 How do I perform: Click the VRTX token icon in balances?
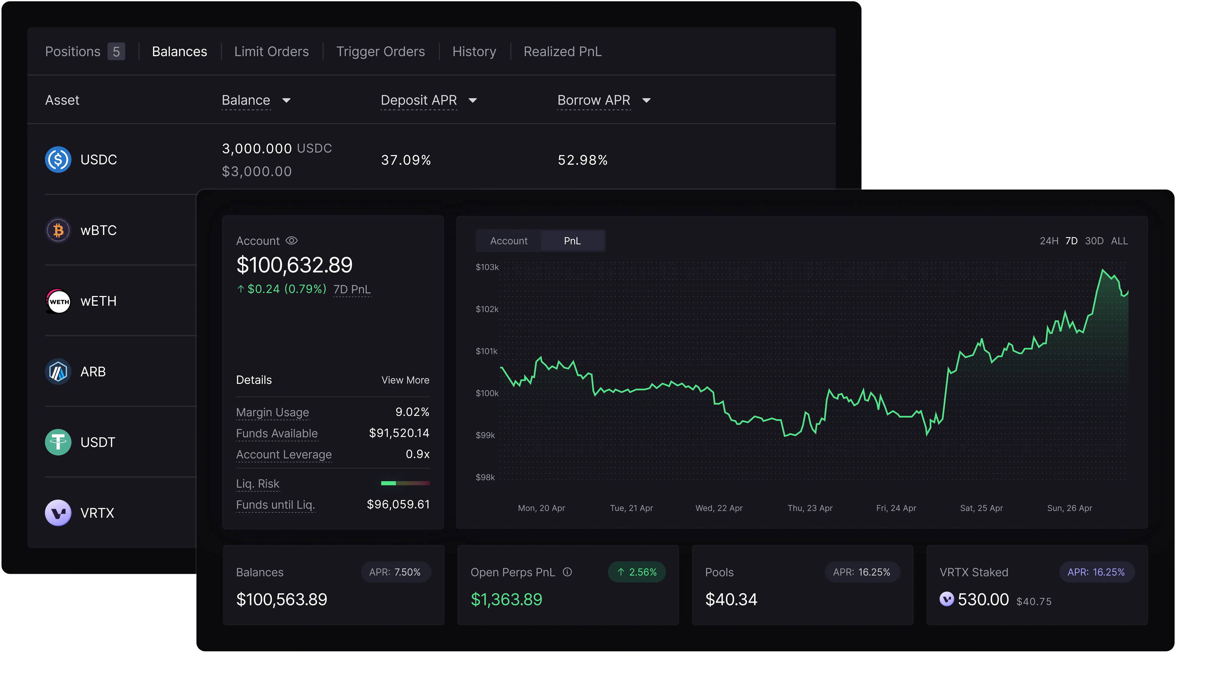pos(58,512)
